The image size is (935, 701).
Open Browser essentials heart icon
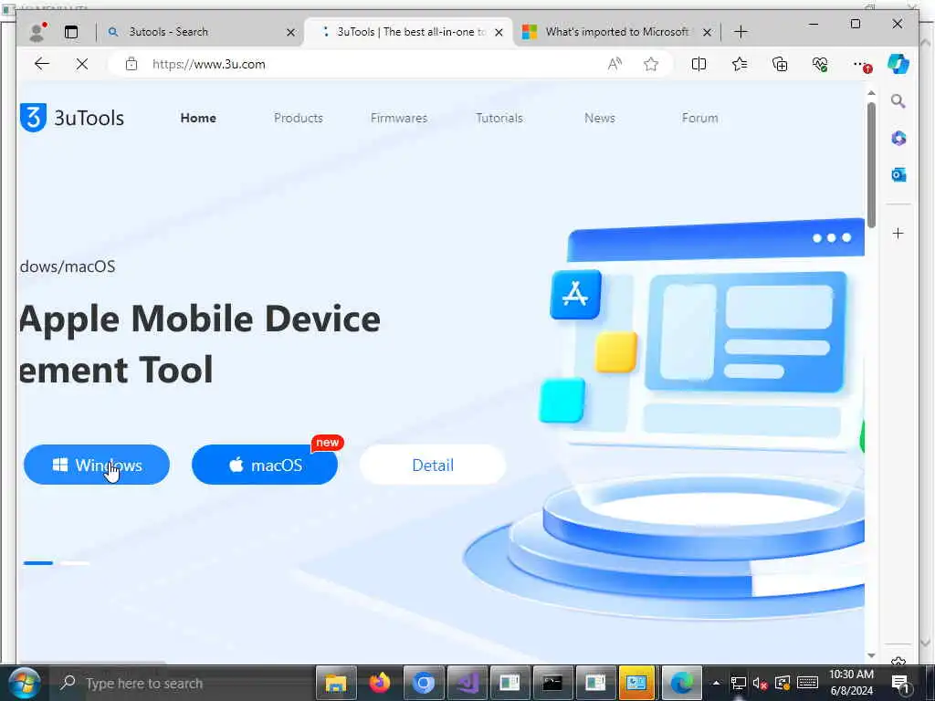(x=820, y=64)
